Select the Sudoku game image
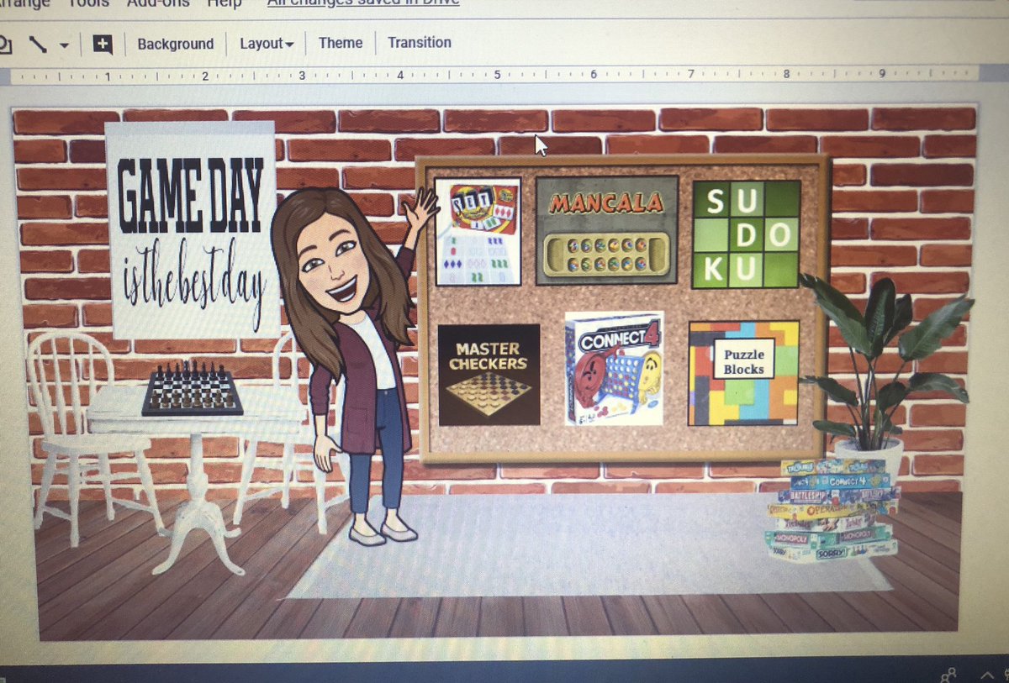The image size is (1009, 683). [746, 234]
